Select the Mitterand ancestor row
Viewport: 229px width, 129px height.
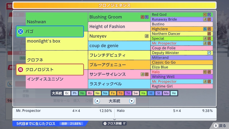tap(181, 58)
